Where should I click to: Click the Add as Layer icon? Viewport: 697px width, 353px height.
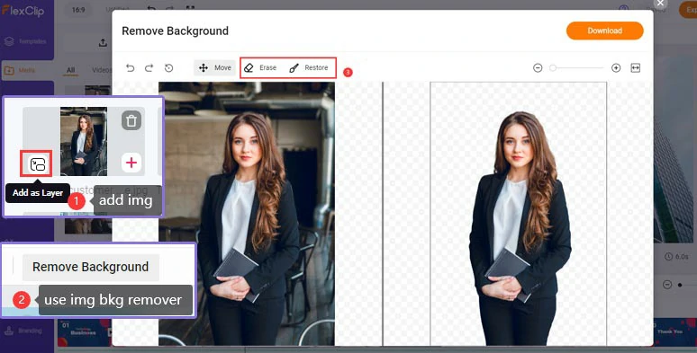click(x=37, y=164)
